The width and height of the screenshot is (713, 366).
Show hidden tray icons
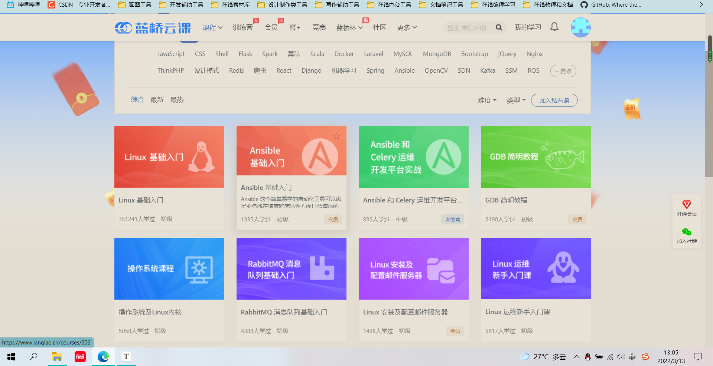(x=576, y=357)
